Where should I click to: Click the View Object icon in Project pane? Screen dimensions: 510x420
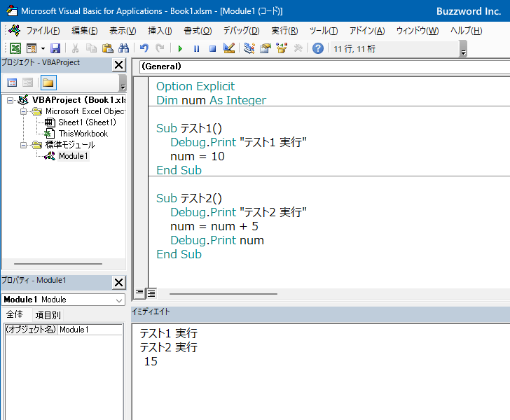(27, 83)
